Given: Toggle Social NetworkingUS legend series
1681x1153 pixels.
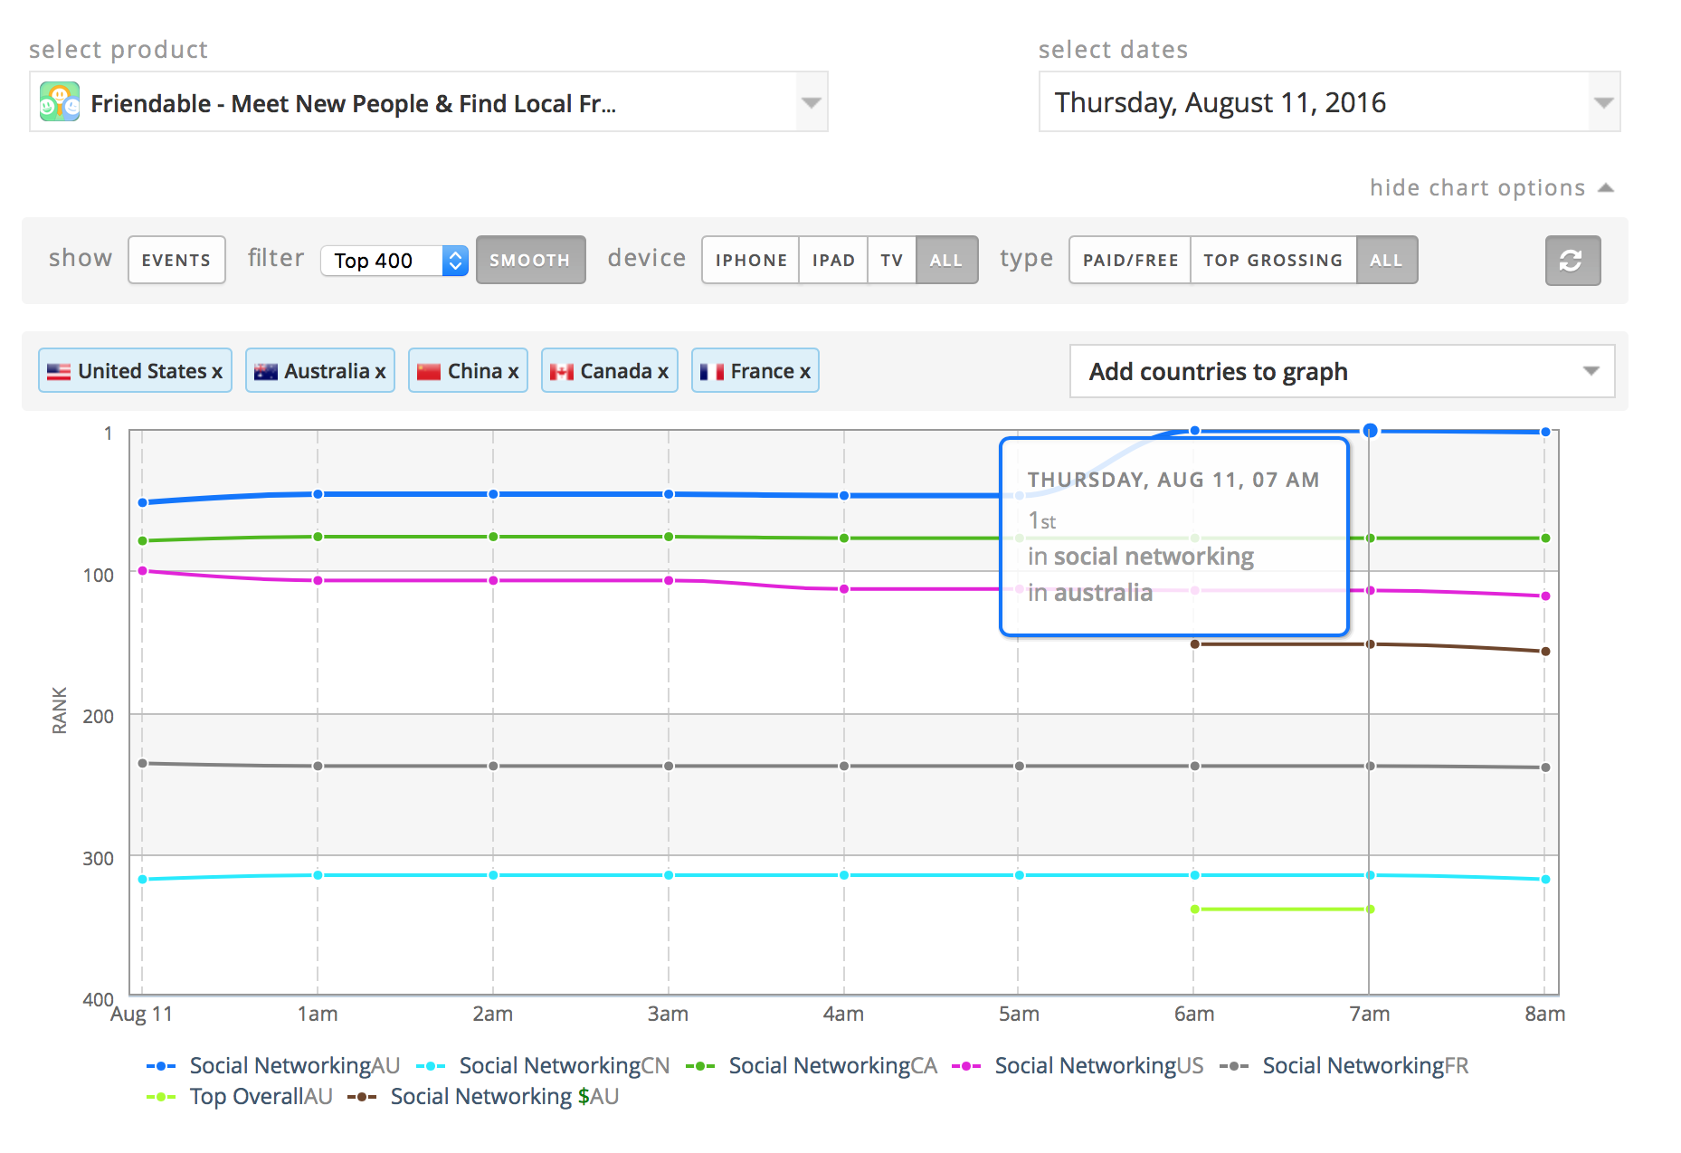Looking at the screenshot, I should pos(1078,1066).
